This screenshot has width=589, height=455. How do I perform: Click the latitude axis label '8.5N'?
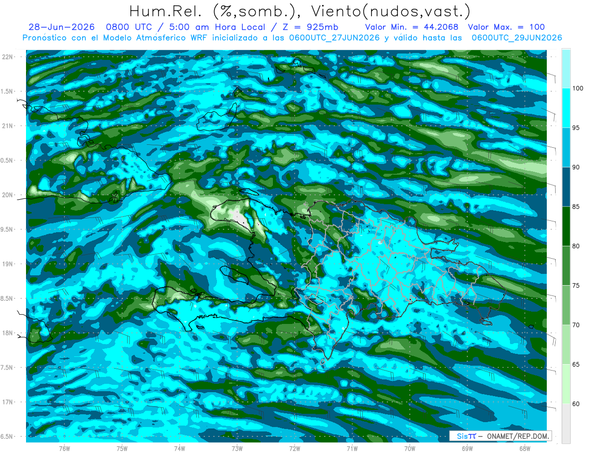(7, 298)
